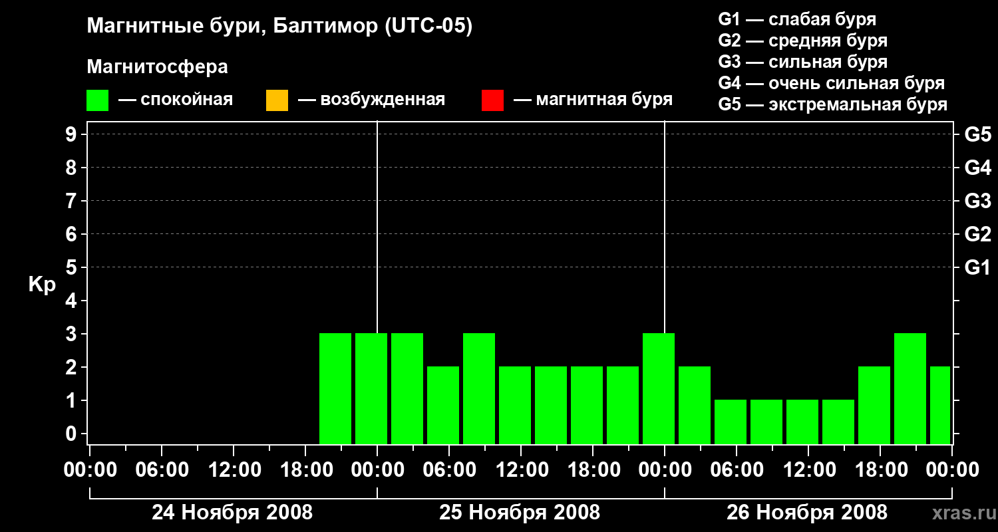The height and width of the screenshot is (532, 998).
Task: Click the G2 label on the right axis
Action: coord(978,234)
